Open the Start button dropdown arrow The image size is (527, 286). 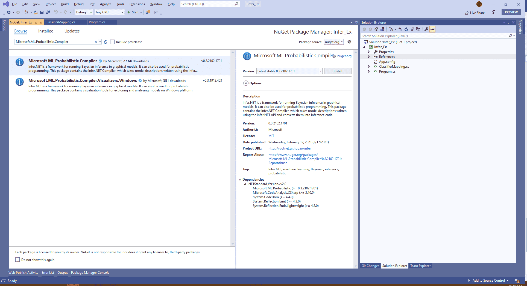coord(141,12)
